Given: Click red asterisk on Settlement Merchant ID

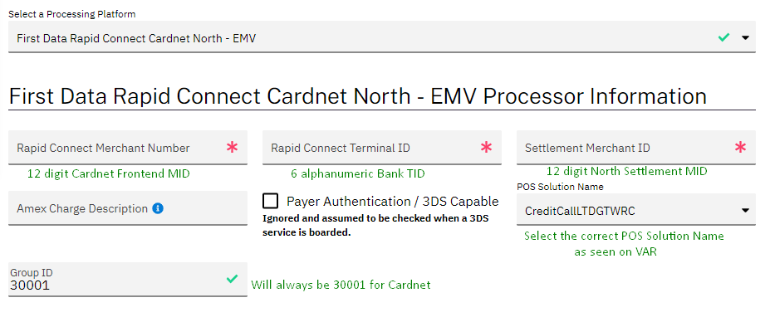Looking at the screenshot, I should [x=740, y=147].
